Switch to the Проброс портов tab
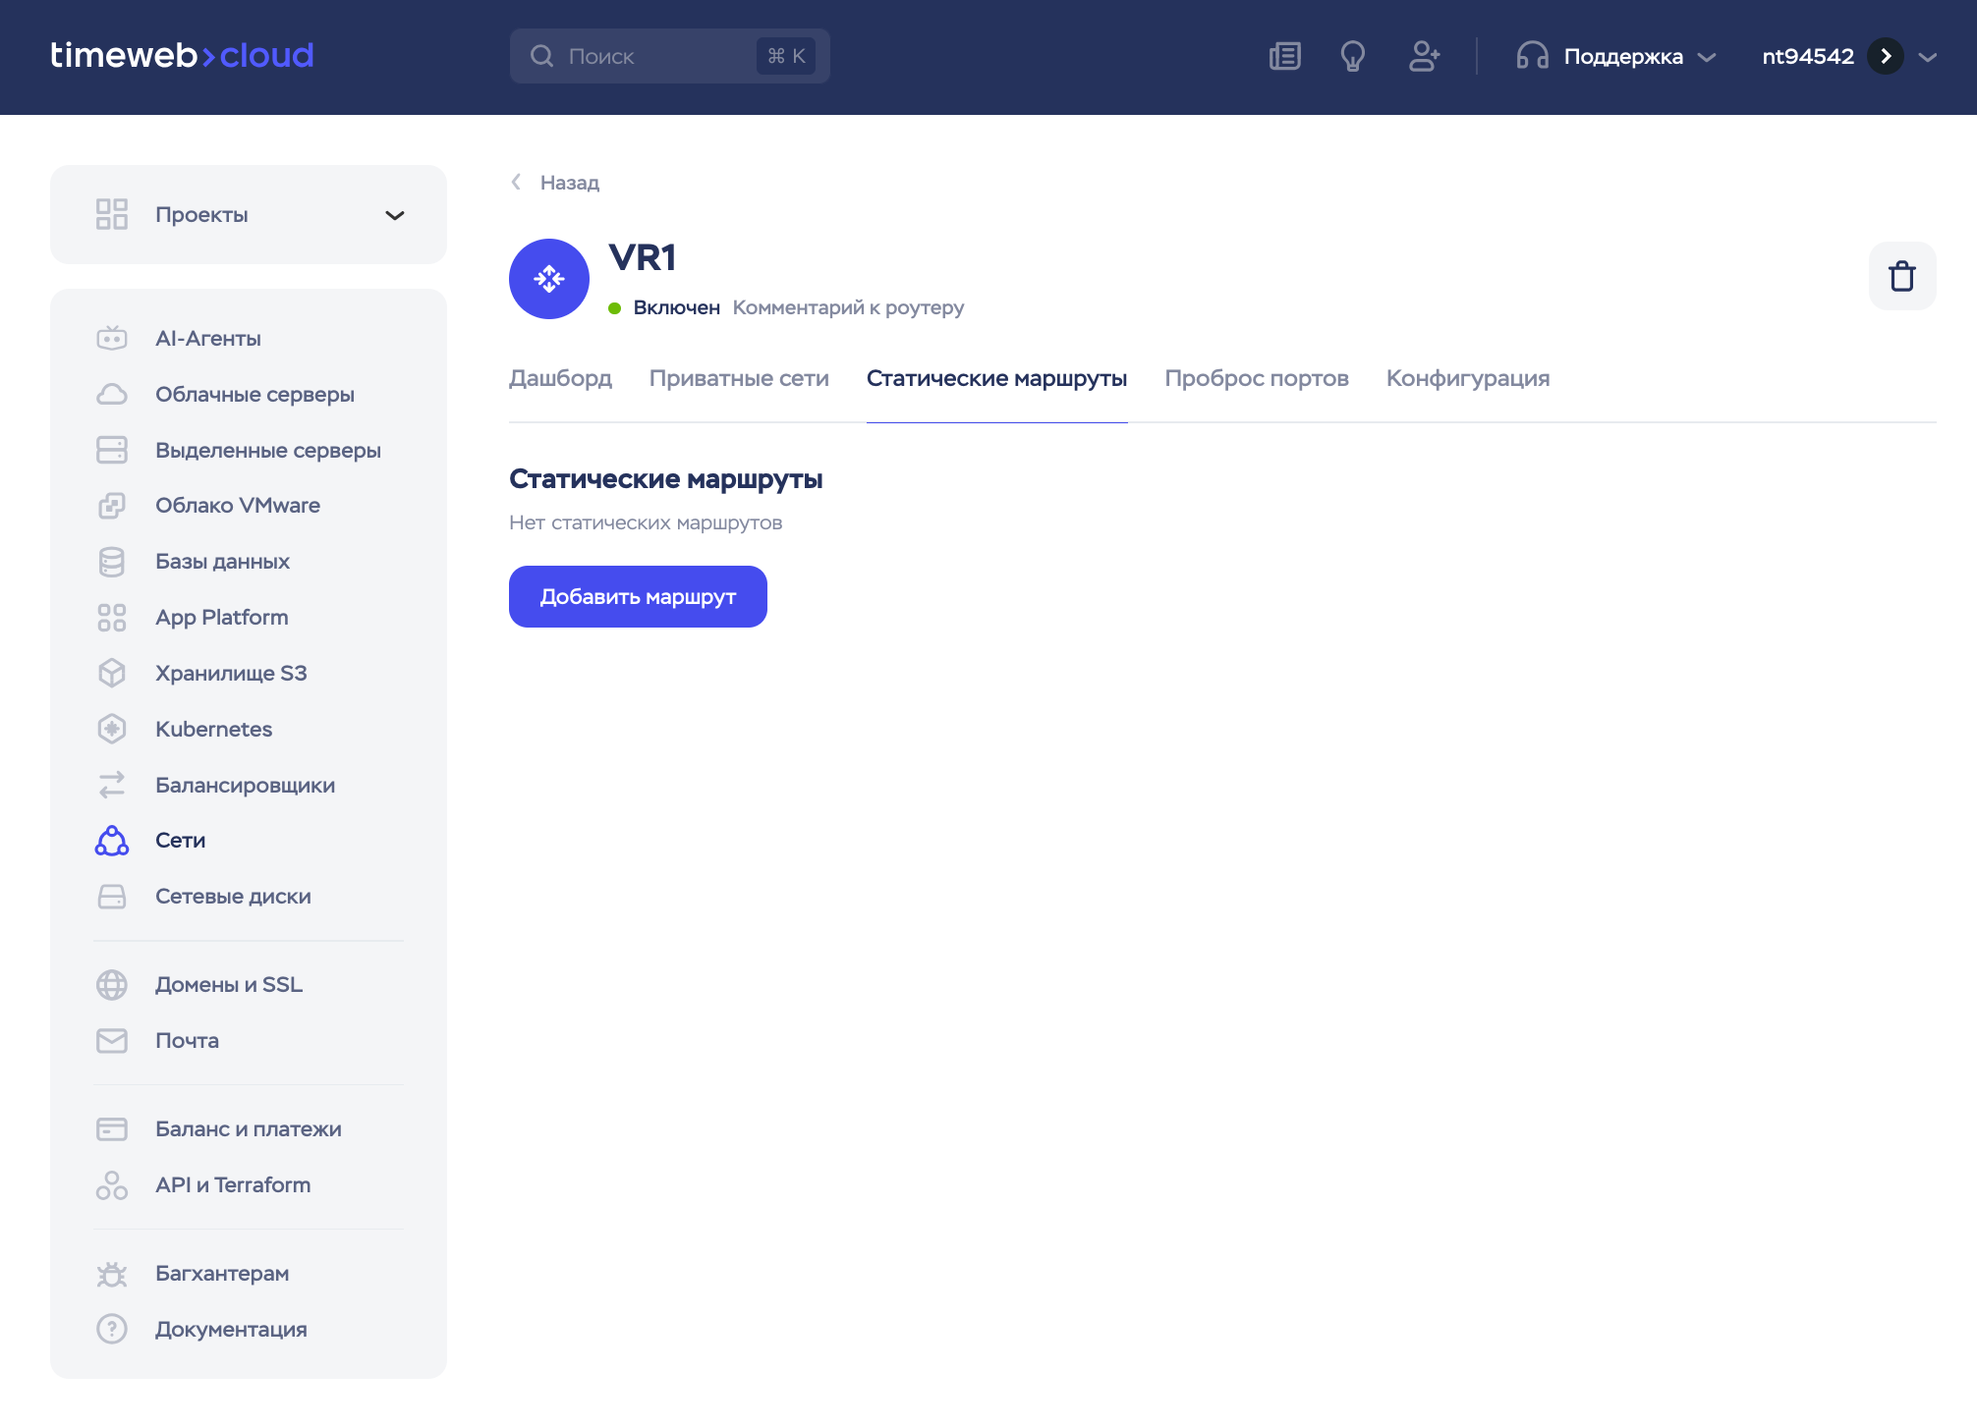 pos(1256,379)
